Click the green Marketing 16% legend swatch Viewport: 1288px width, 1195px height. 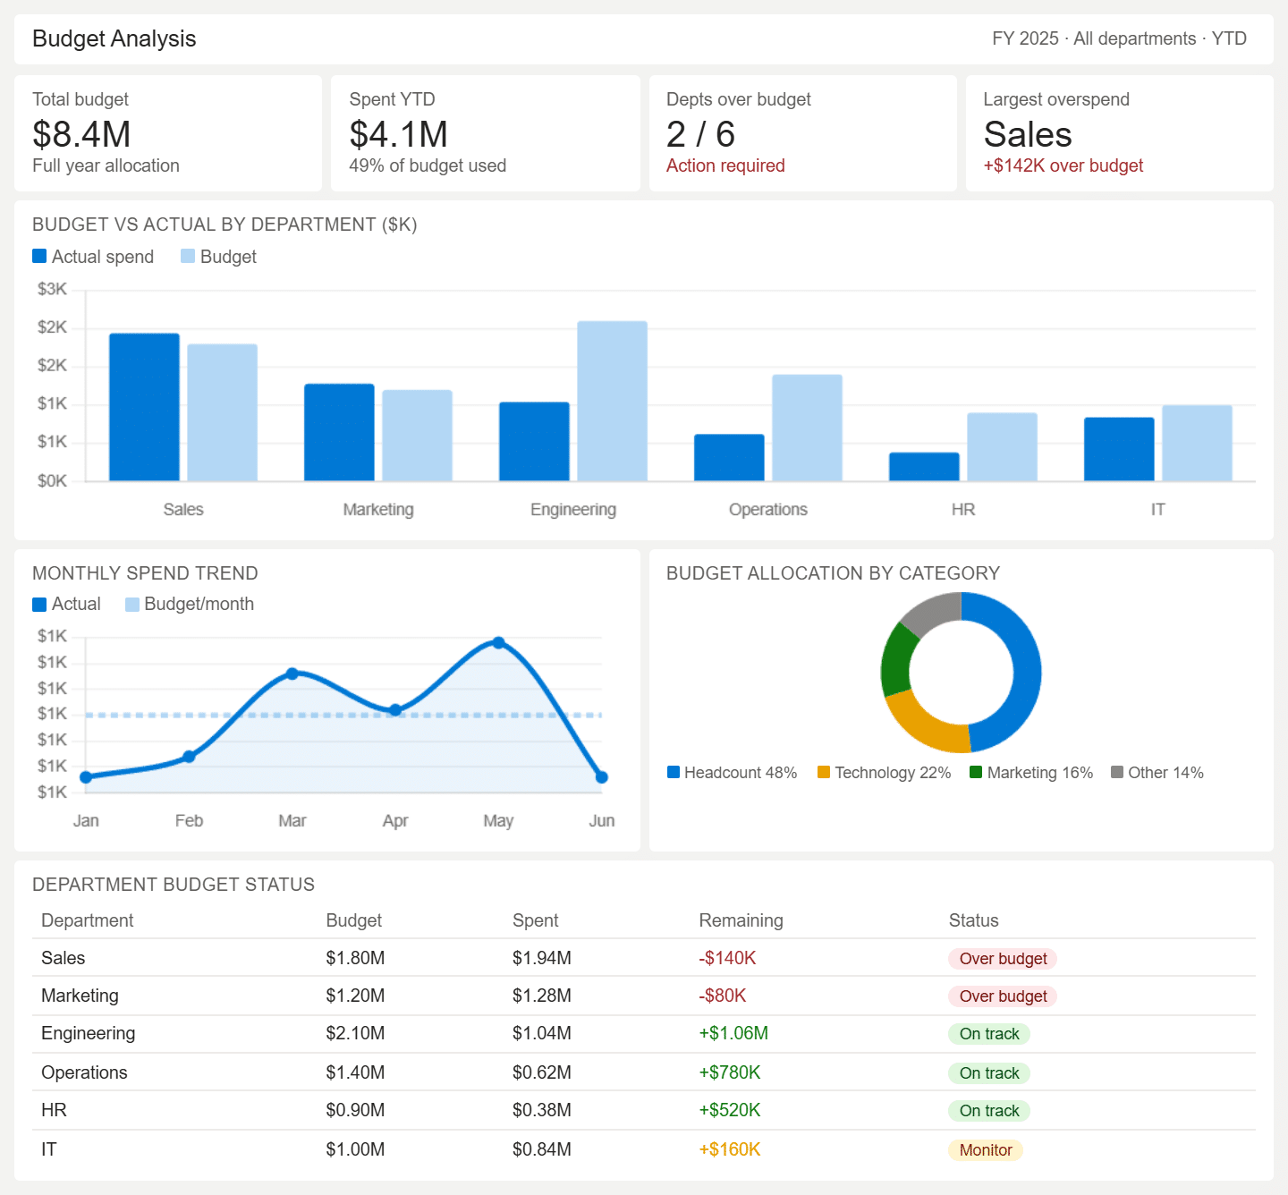coord(976,772)
